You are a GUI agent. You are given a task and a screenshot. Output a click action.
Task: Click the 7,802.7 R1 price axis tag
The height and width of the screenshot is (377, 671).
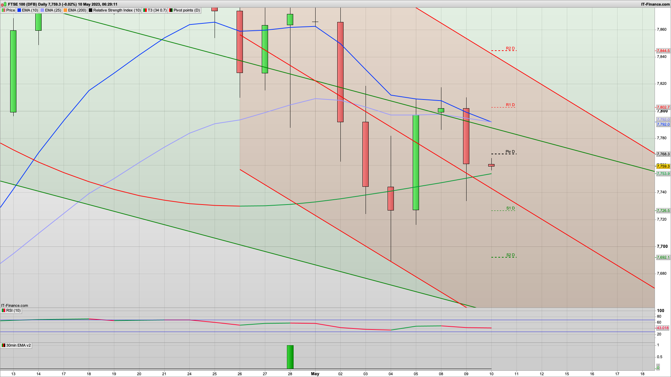coord(663,108)
